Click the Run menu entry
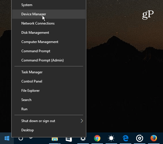This screenshot has height=144, width=163. (49, 109)
